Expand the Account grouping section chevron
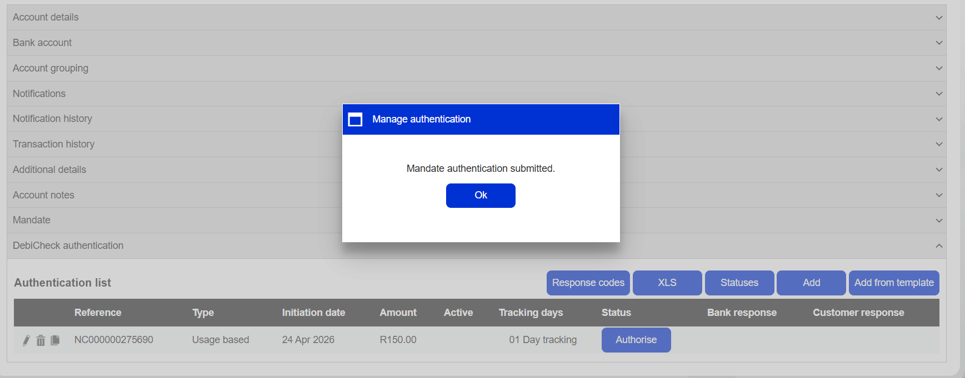The width and height of the screenshot is (965, 378). tap(939, 68)
